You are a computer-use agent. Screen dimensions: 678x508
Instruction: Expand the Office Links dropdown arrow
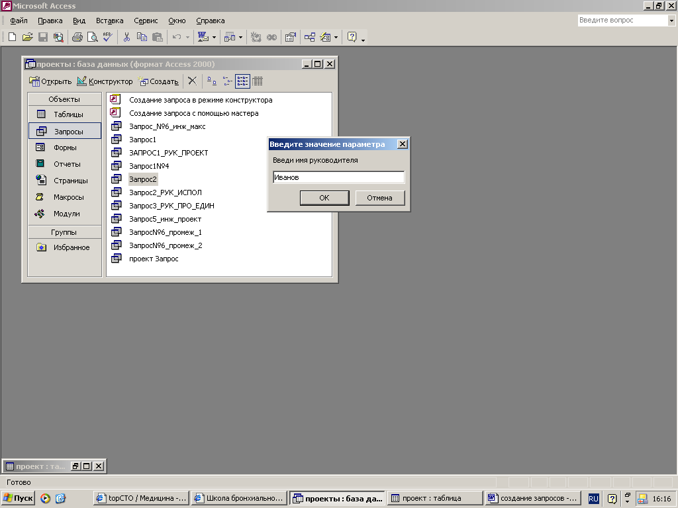click(x=214, y=37)
